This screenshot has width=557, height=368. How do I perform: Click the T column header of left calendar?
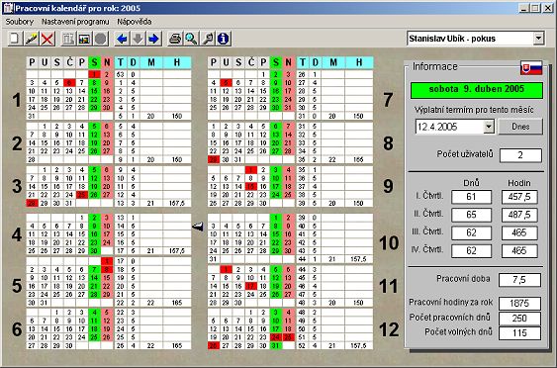point(121,62)
